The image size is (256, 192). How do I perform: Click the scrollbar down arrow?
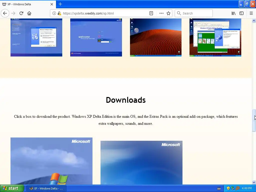(254, 182)
